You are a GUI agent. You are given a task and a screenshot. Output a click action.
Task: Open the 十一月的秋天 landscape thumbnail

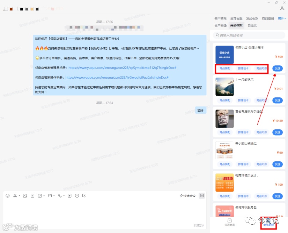click(x=224, y=87)
